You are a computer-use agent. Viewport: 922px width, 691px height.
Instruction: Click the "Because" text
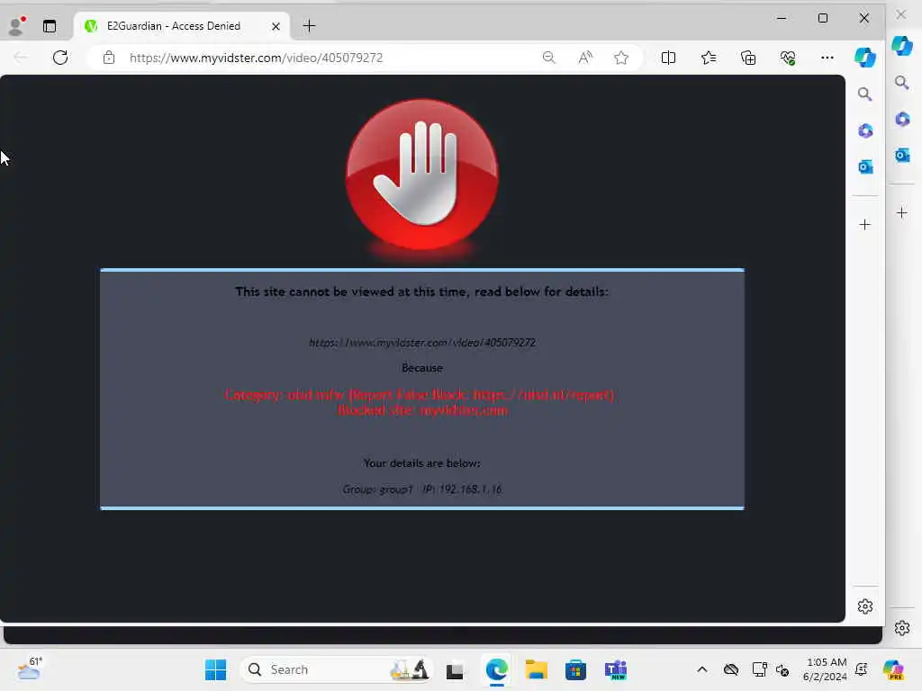pos(422,368)
